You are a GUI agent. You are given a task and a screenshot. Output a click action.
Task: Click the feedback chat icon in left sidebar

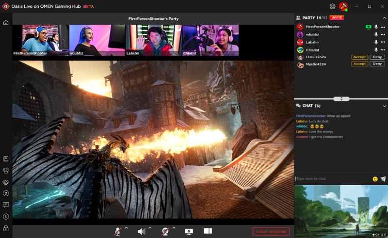(x=6, y=205)
